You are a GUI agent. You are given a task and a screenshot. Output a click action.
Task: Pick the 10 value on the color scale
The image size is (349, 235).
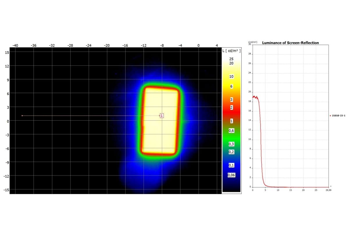pos(231,76)
